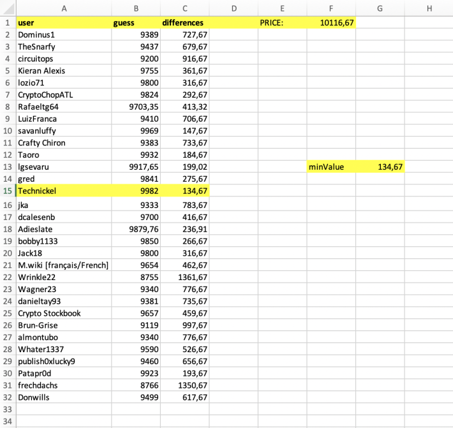Click Brun-Grise's difference 997,67
This screenshot has height=428, width=453.
pos(184,325)
